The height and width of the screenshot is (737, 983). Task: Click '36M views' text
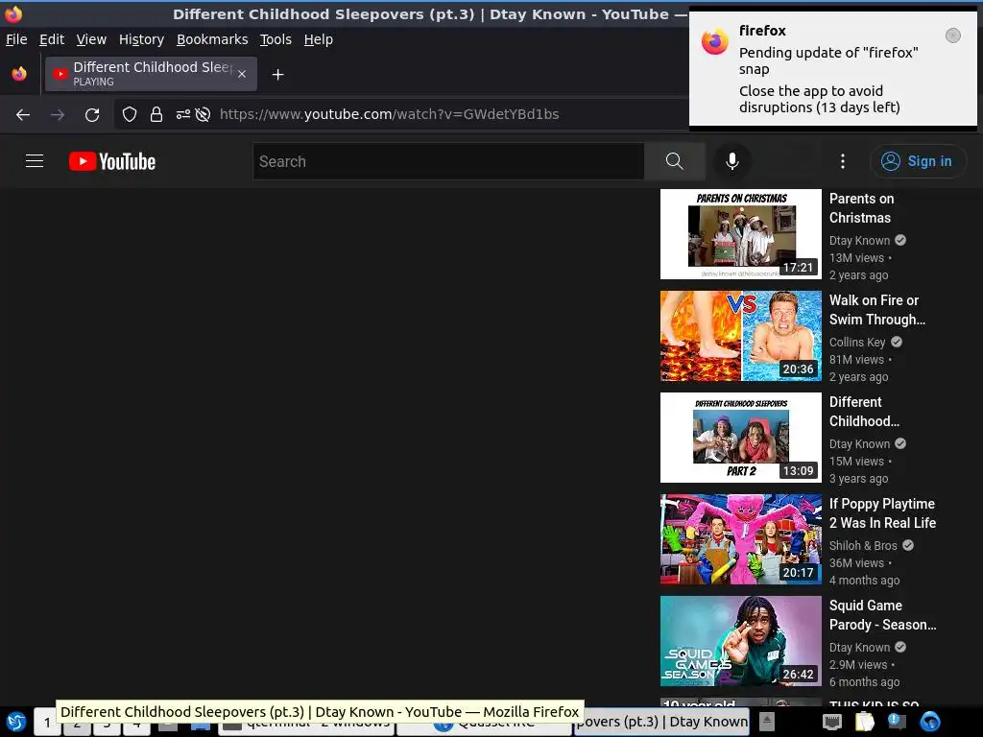[856, 562]
